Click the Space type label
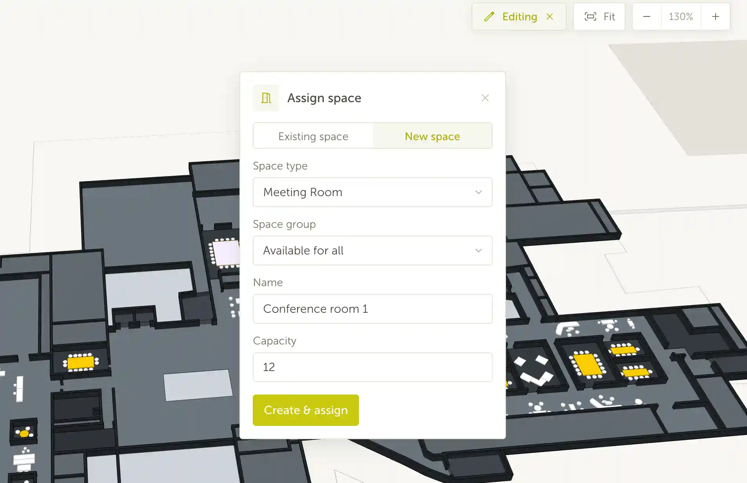 click(280, 166)
